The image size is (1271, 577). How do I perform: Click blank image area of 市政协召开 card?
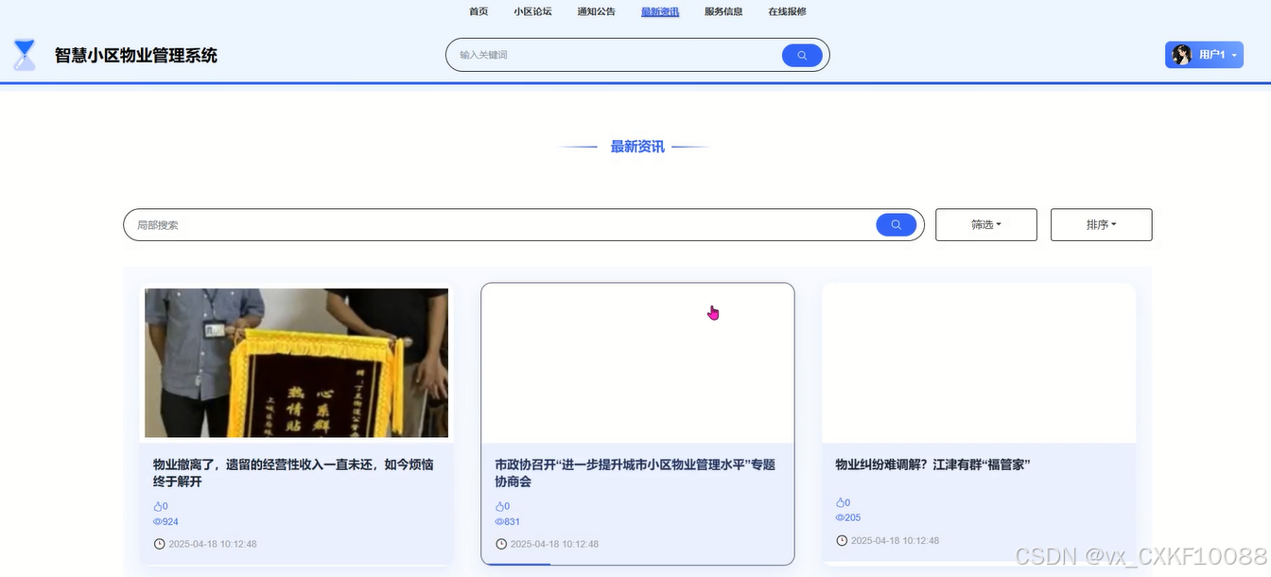click(x=637, y=363)
